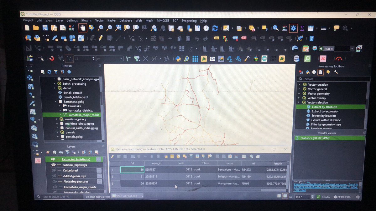Open the DB Manager database icon
The height and width of the screenshot is (211, 376).
(x=296, y=58)
